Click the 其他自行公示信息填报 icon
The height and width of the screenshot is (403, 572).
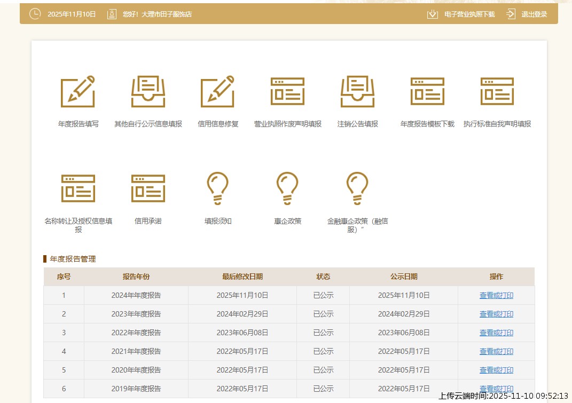tap(148, 91)
